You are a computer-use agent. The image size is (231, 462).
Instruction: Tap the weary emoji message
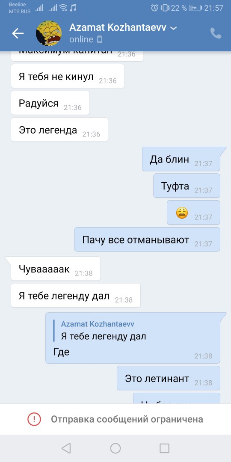(194, 213)
